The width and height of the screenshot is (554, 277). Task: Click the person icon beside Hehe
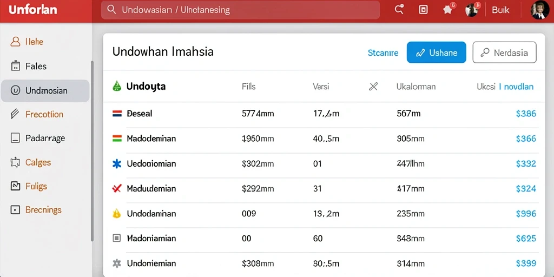tap(15, 42)
